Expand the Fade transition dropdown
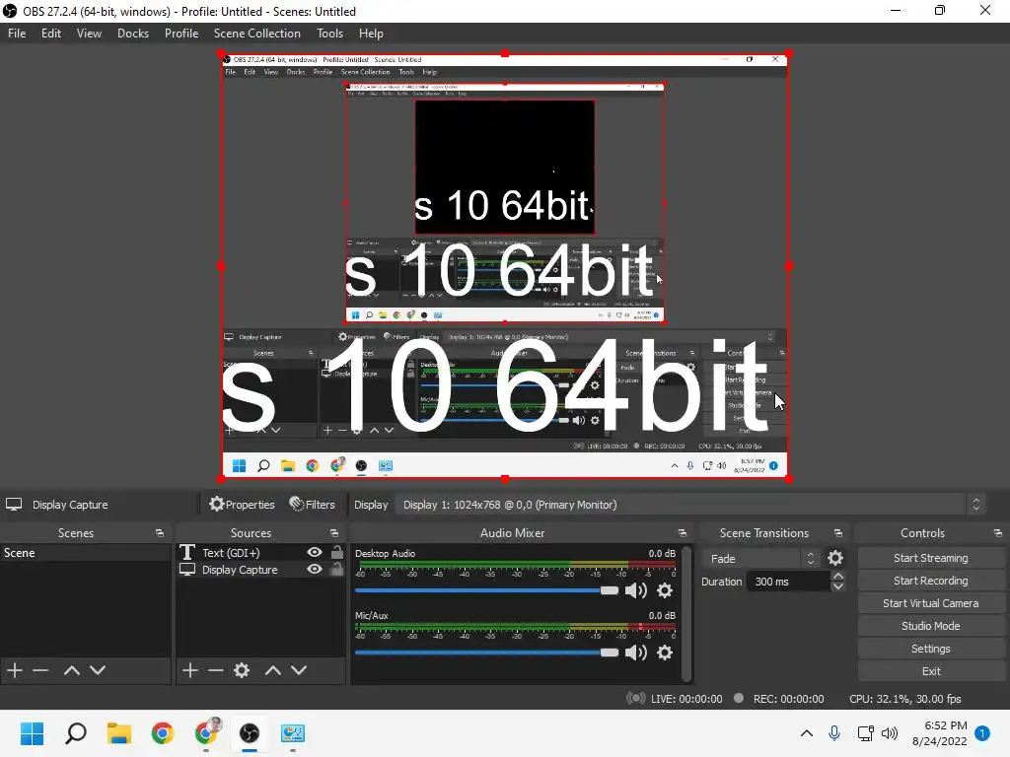Screen dimensions: 1010x757 (760, 558)
